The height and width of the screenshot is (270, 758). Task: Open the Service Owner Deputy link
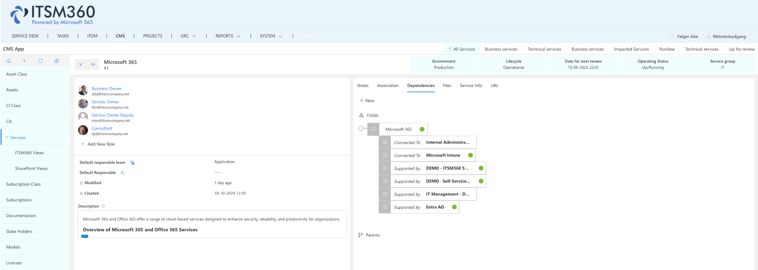[x=113, y=115]
